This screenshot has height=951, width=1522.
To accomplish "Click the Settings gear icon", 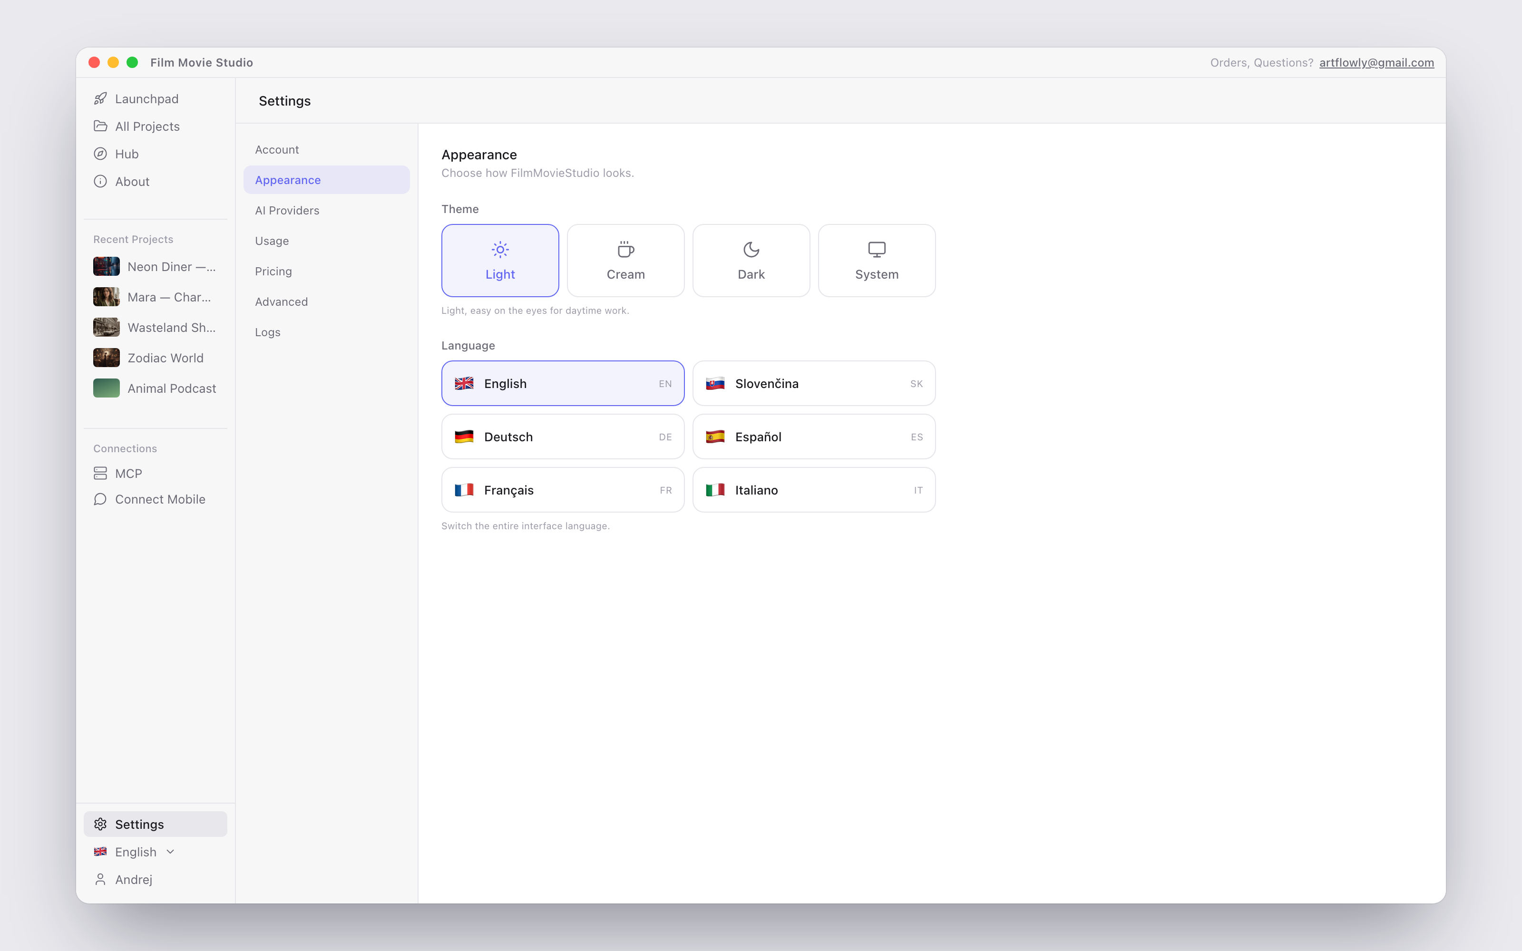I will 100,824.
